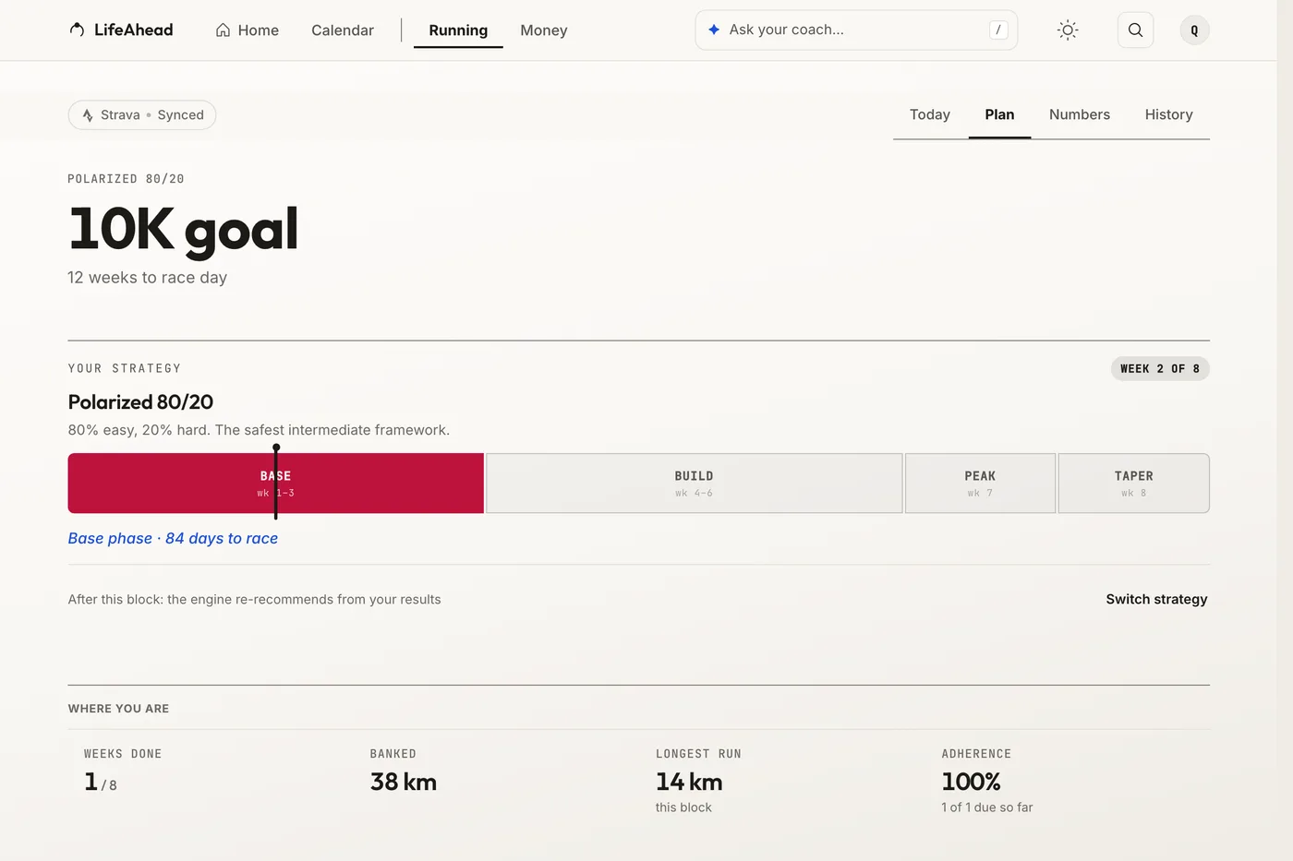Click the LONGEST RUN 14 km value
This screenshot has width=1293, height=861.
point(689,782)
